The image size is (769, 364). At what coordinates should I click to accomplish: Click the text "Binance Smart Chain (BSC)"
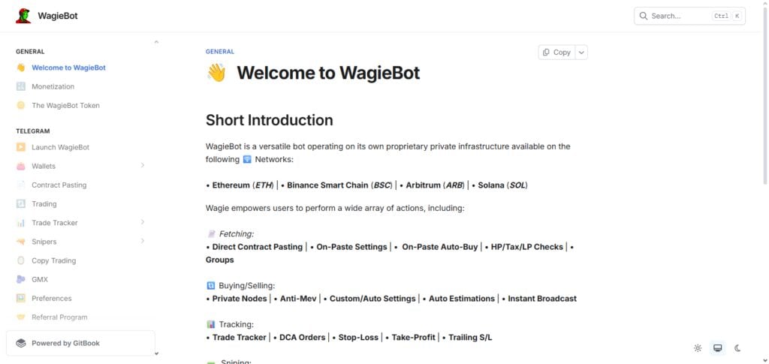pyautogui.click(x=340, y=185)
